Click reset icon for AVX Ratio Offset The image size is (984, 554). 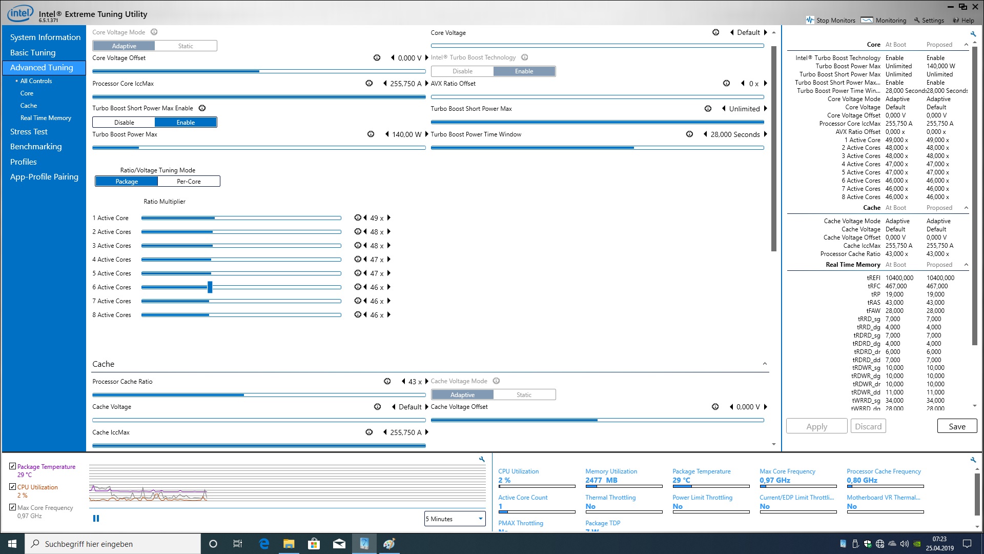pyautogui.click(x=726, y=83)
